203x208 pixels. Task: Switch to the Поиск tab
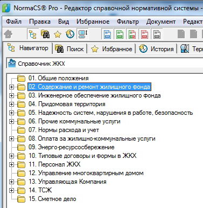[x=69, y=49]
